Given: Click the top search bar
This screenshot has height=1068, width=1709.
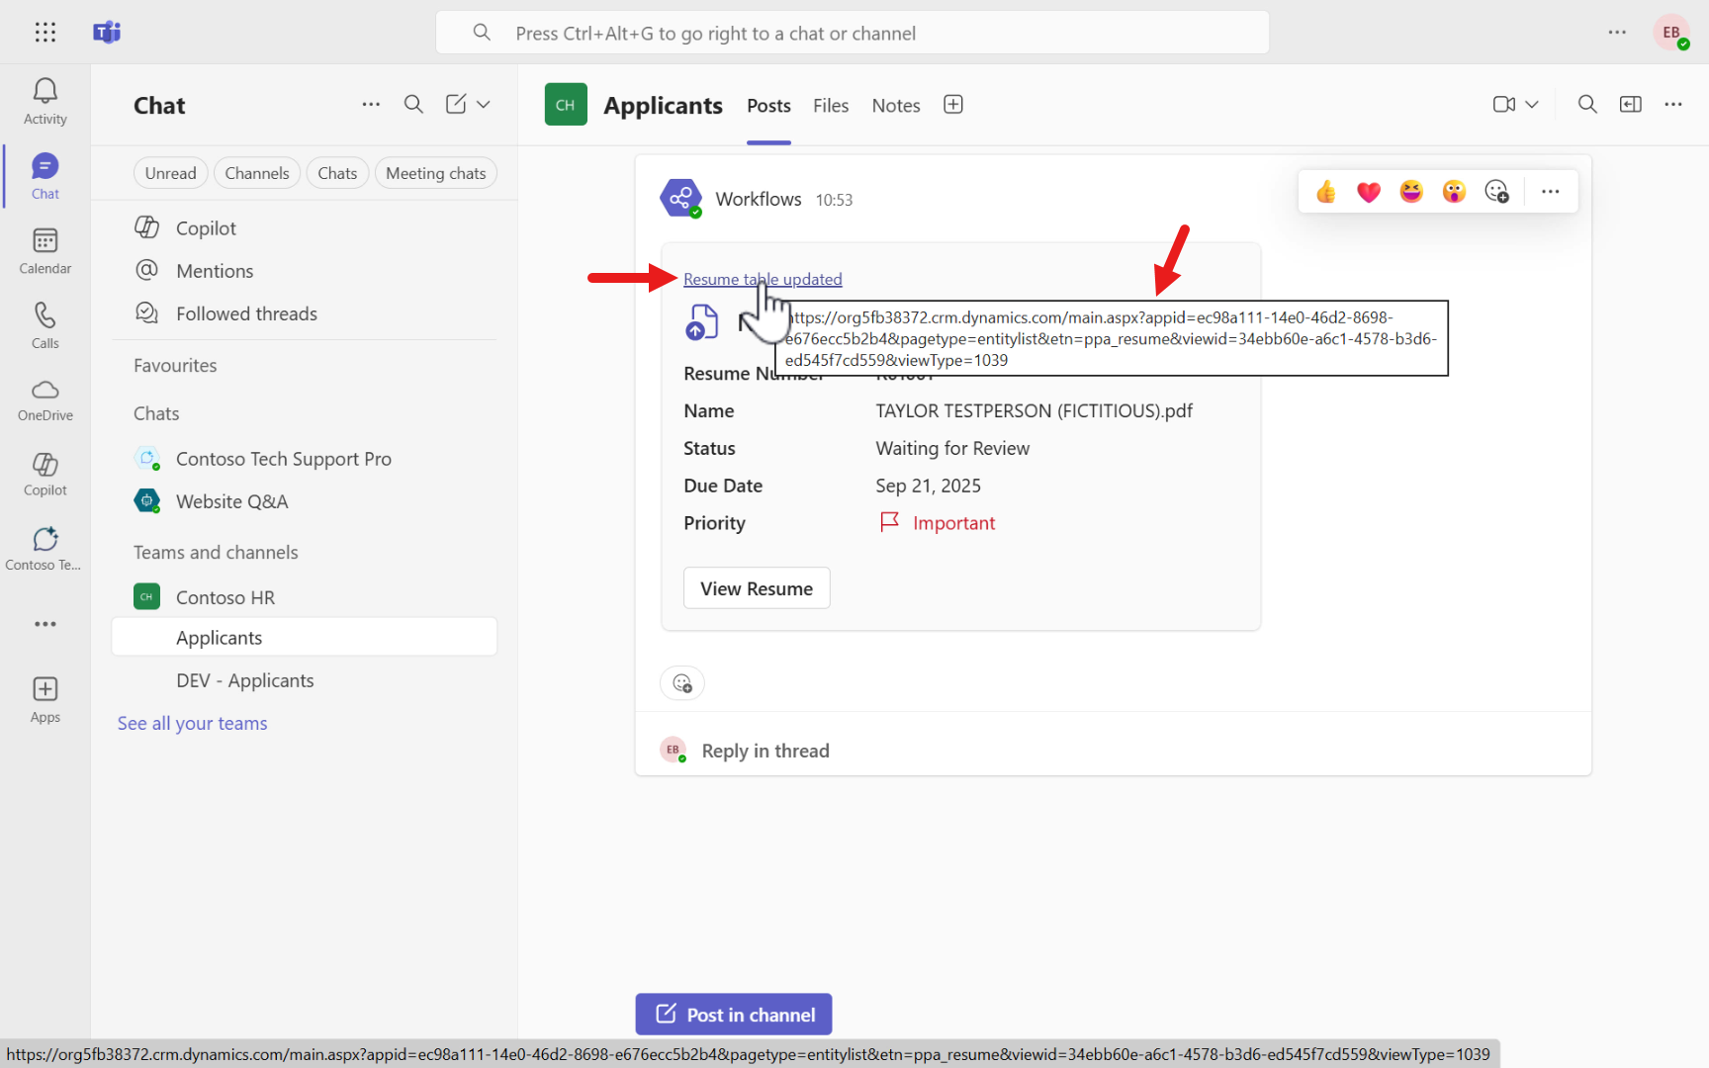Looking at the screenshot, I should click(x=853, y=32).
